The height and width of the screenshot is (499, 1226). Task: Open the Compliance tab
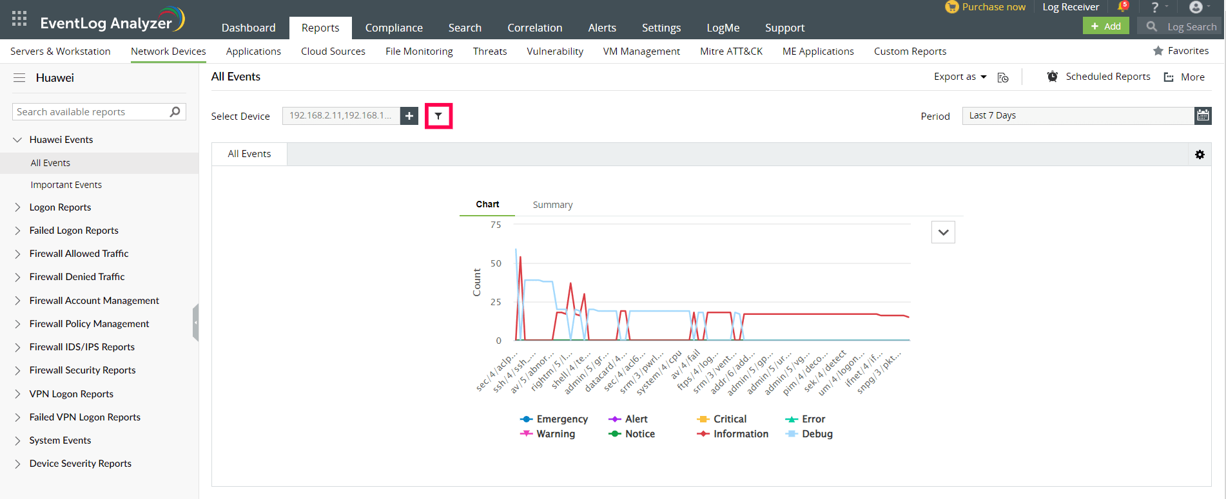tap(394, 28)
